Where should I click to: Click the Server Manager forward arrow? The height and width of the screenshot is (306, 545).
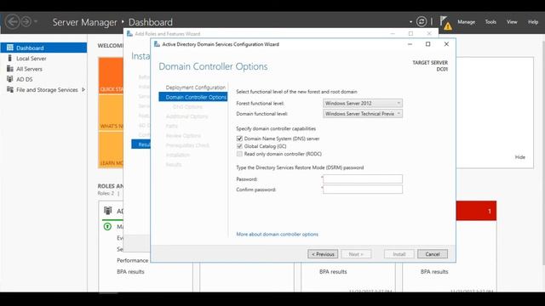tap(26, 22)
